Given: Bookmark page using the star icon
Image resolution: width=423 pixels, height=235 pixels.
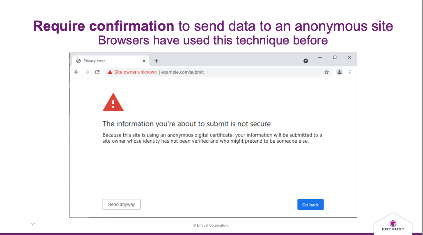Looking at the screenshot, I should (x=326, y=72).
